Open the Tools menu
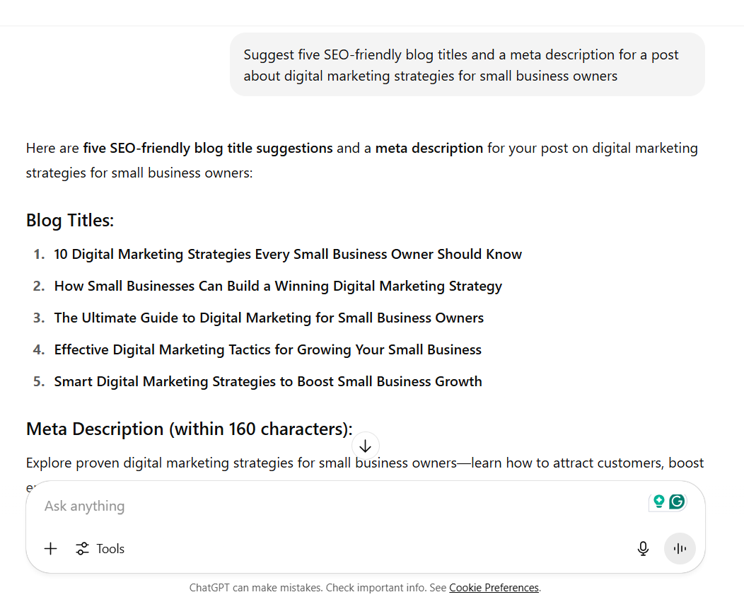This screenshot has width=744, height=597. pos(110,548)
